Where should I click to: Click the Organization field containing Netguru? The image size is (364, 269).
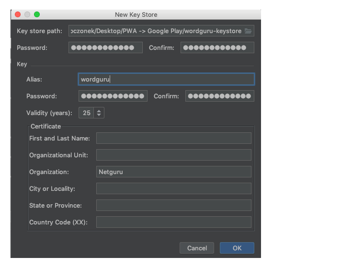click(x=174, y=172)
